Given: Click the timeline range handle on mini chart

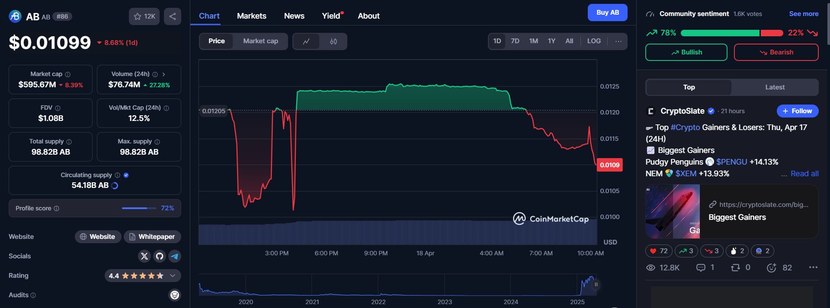Looking at the screenshot, I should tap(596, 284).
